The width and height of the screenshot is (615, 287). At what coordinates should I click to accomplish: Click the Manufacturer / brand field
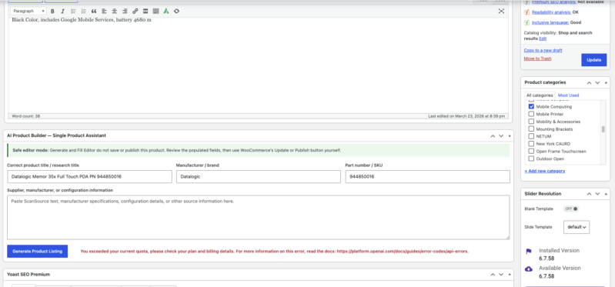(x=259, y=177)
